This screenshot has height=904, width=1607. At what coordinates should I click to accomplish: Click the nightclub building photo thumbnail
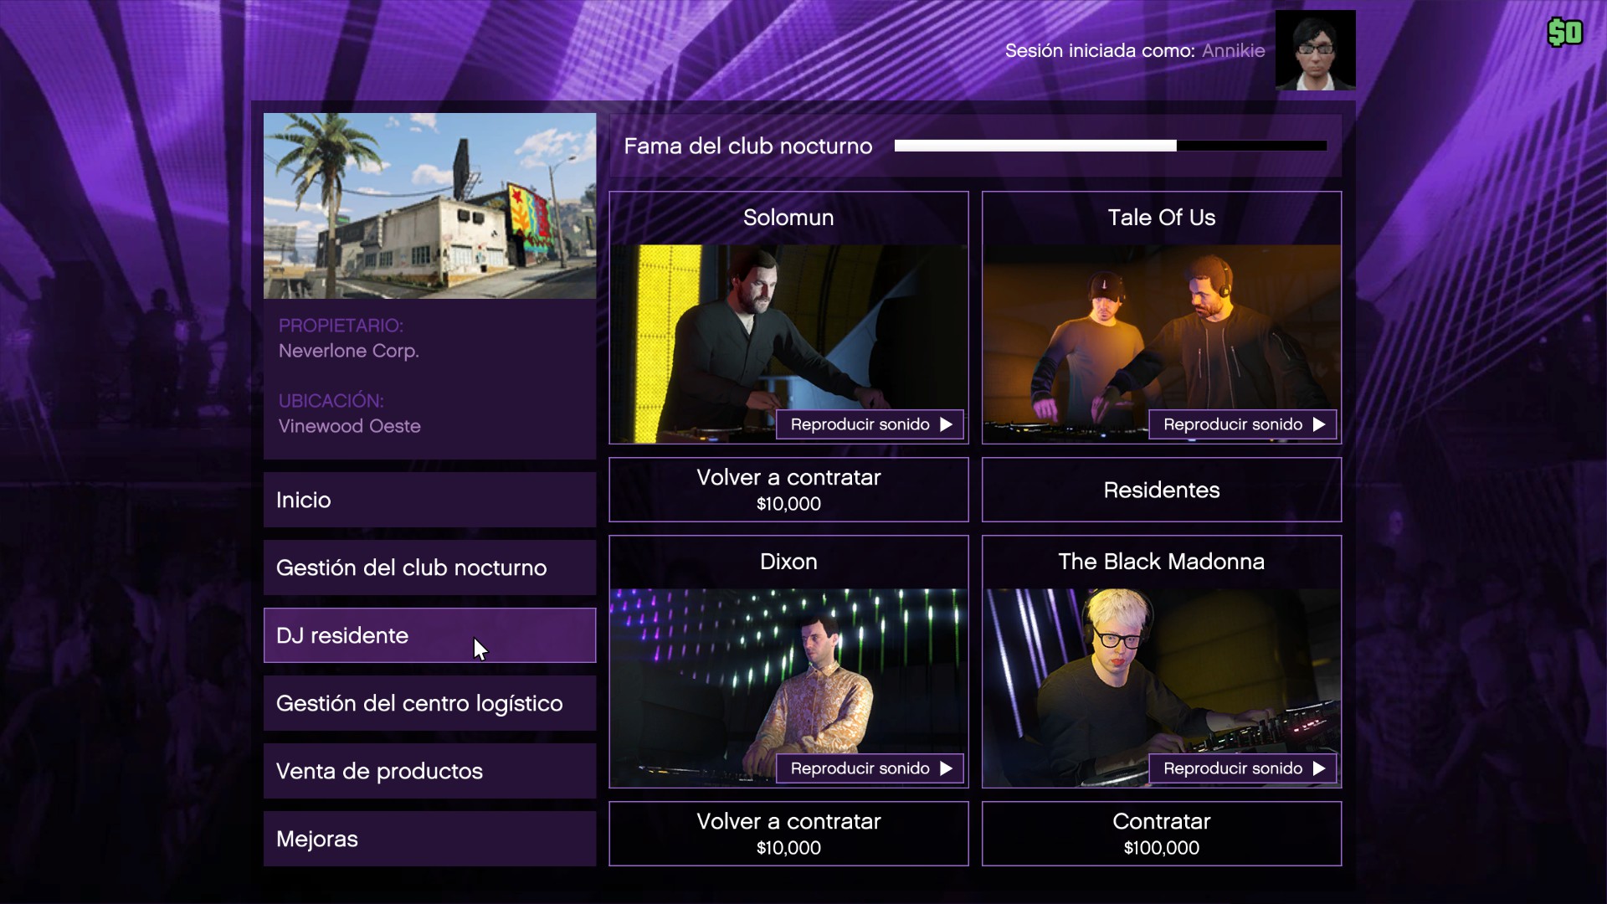[x=430, y=206]
